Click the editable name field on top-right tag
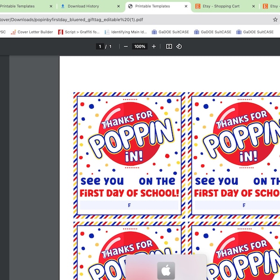Viewport: 280px width, 280px height. click(238, 205)
